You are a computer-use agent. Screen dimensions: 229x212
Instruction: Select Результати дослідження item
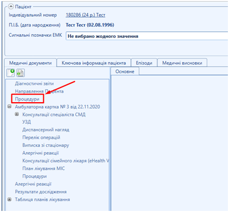coord(41,192)
